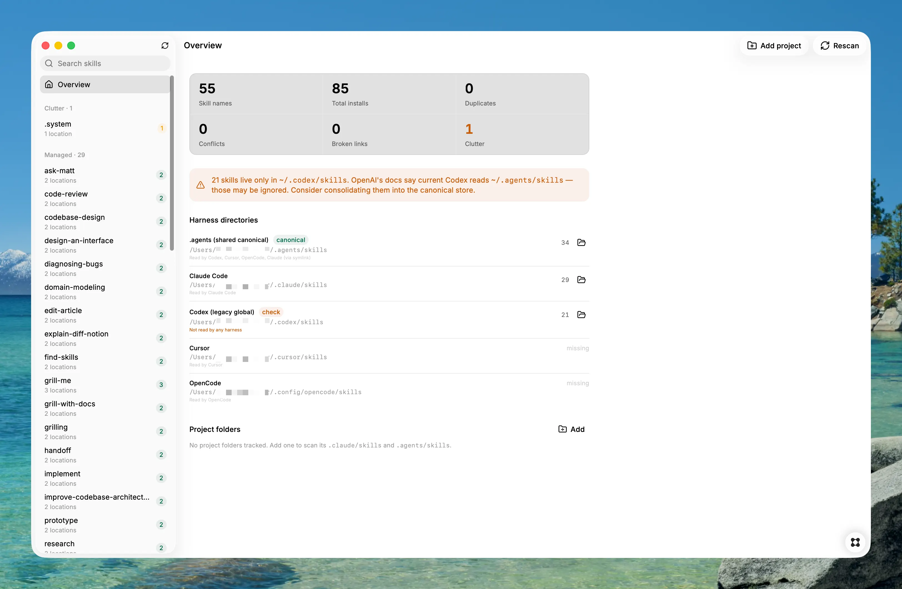The height and width of the screenshot is (589, 902).
Task: Open grill-with-docs skill
Action: pyautogui.click(x=105, y=408)
